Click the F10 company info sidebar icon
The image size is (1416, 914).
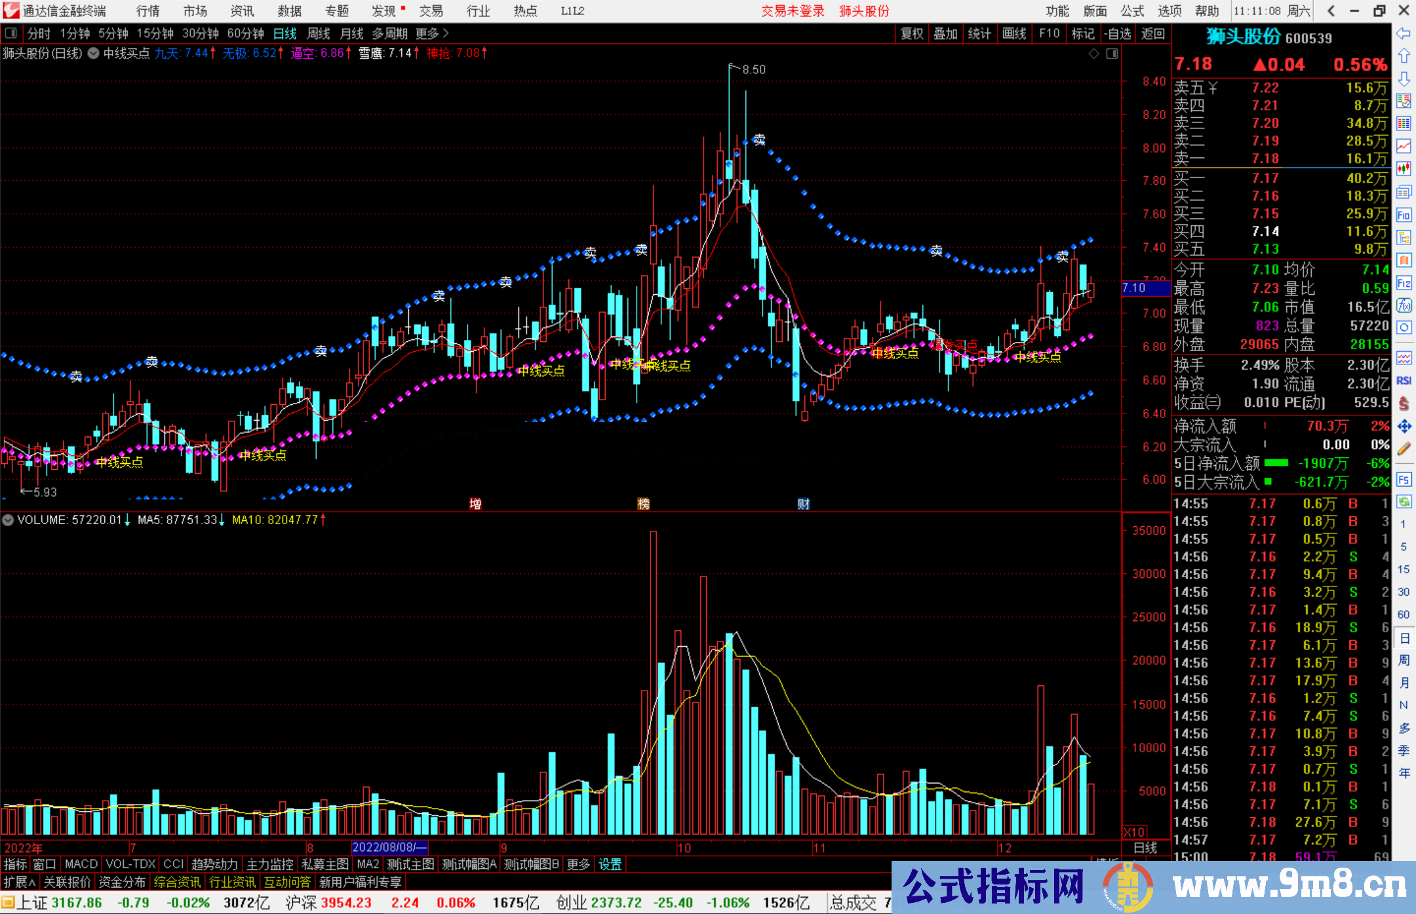[1404, 215]
